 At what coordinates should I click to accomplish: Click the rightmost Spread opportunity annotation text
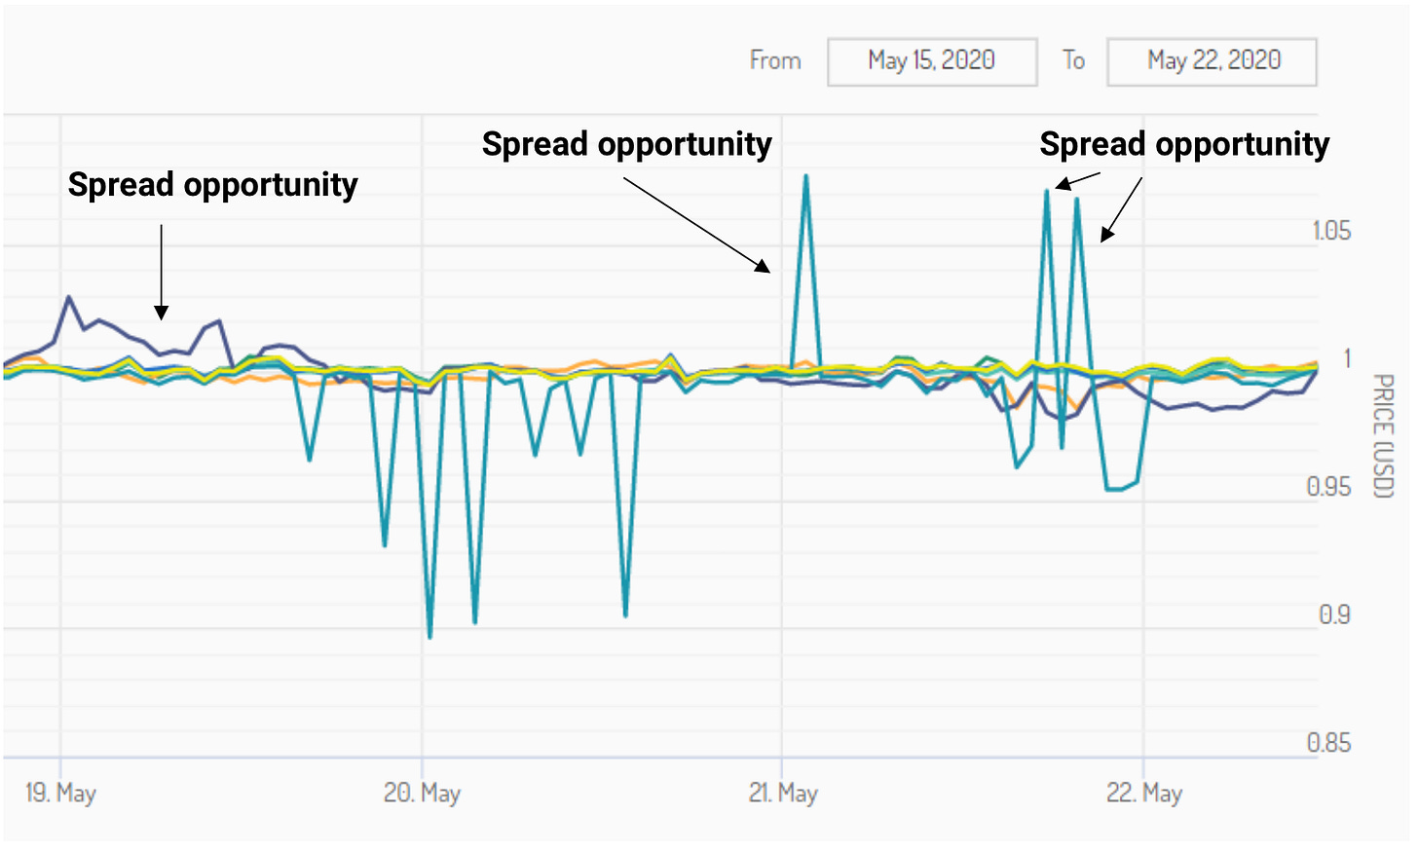click(x=1183, y=144)
